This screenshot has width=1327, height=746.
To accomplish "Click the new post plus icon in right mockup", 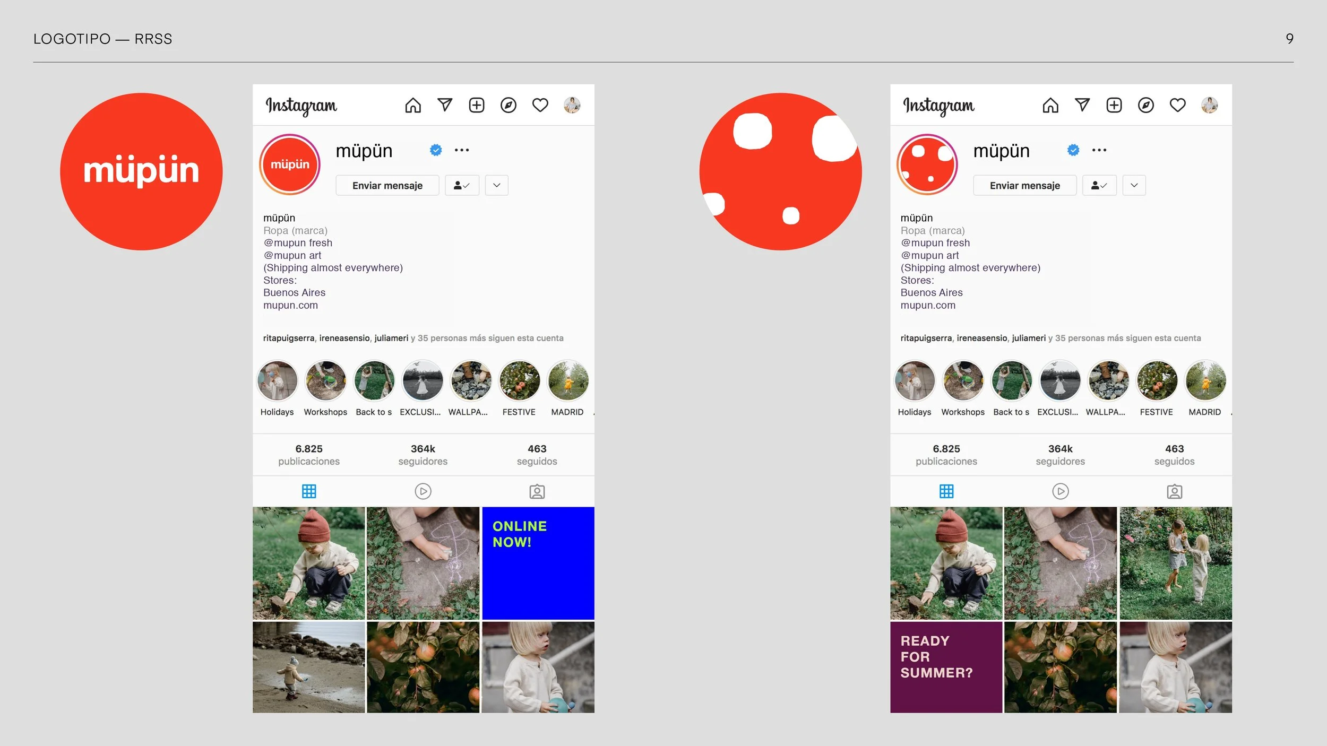I will 1114,105.
